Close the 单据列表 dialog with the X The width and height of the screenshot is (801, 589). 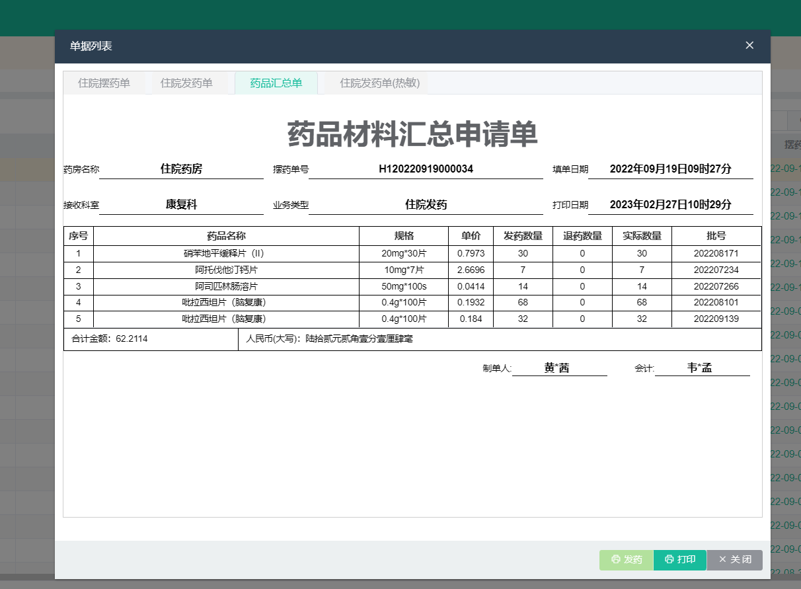(749, 45)
